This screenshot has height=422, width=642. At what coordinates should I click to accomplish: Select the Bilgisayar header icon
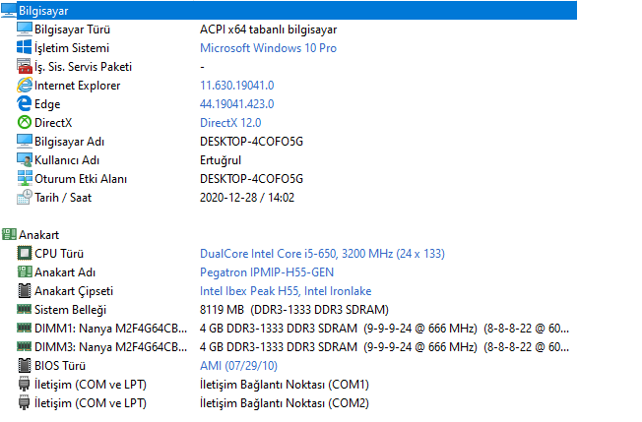pos(9,10)
